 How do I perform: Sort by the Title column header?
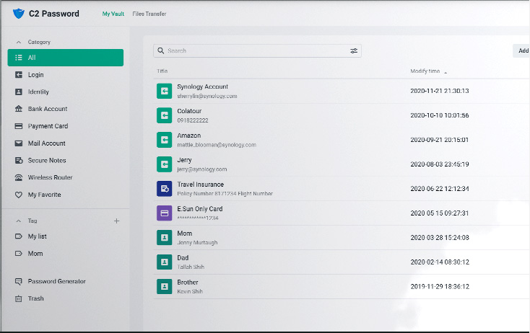pos(162,71)
